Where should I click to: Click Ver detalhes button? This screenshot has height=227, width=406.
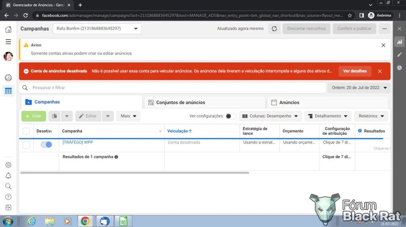point(355,71)
